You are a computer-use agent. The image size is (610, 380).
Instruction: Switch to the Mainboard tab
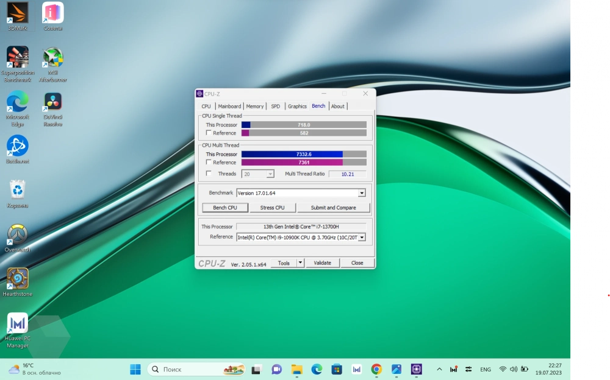pos(229,107)
